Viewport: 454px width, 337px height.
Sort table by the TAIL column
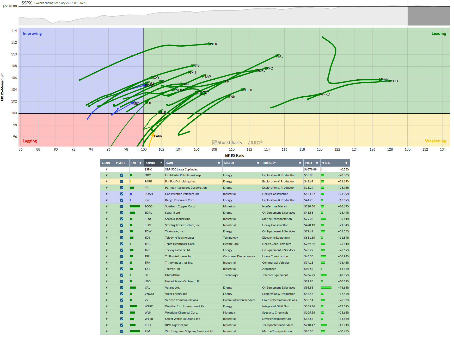136,163
